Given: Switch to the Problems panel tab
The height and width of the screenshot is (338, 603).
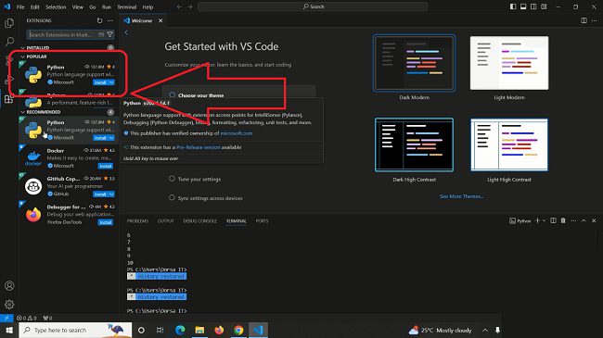Looking at the screenshot, I should click(137, 220).
